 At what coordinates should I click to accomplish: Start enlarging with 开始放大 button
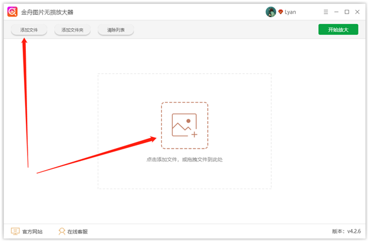(x=338, y=29)
